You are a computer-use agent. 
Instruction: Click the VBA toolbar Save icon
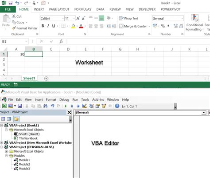pos(20,106)
